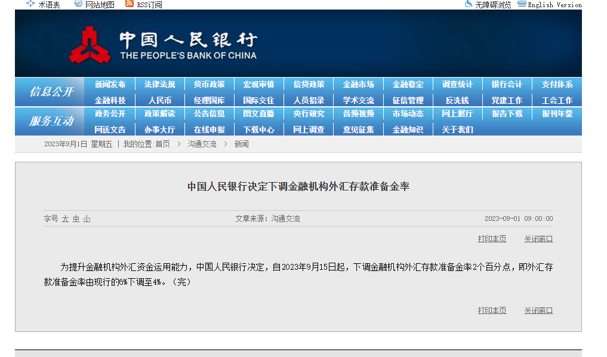The width and height of the screenshot is (607, 357).
Task: Open the 党建工作 menu item
Action: tap(507, 101)
